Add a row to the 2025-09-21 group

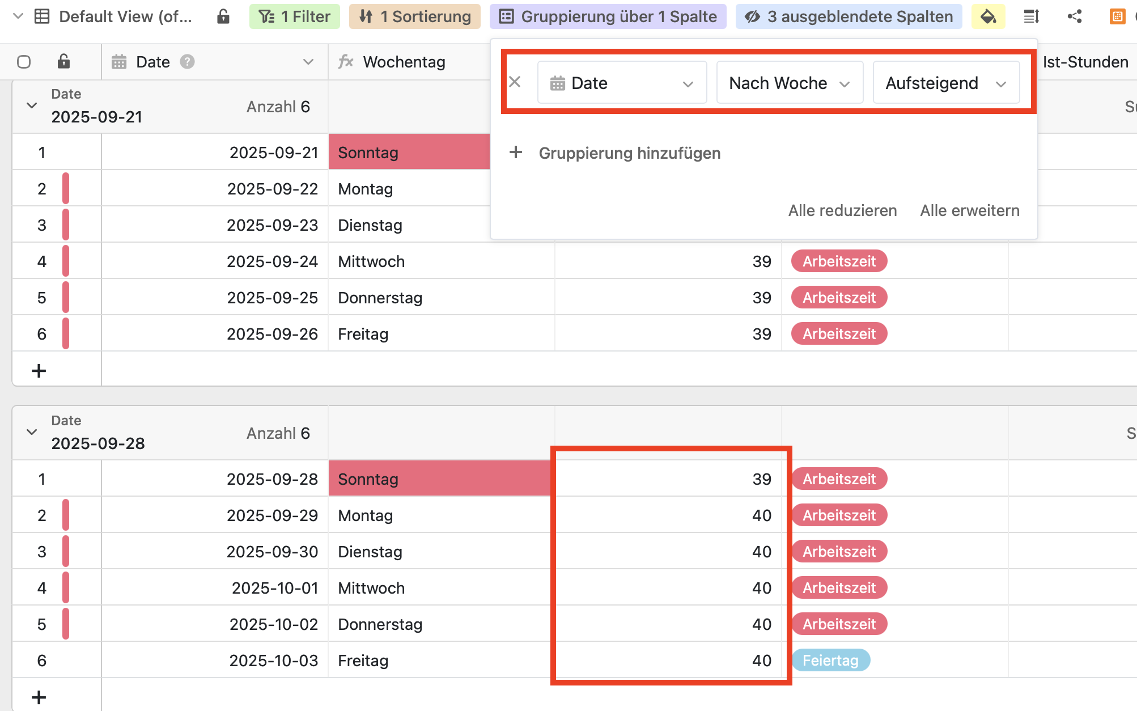click(x=39, y=371)
